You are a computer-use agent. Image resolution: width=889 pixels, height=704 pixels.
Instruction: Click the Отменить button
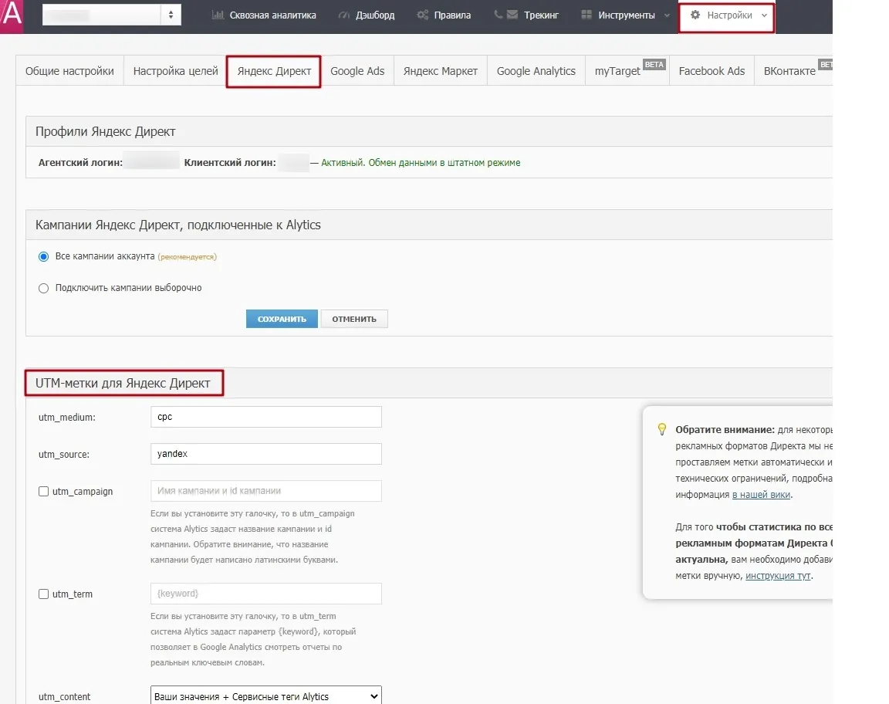(x=354, y=319)
